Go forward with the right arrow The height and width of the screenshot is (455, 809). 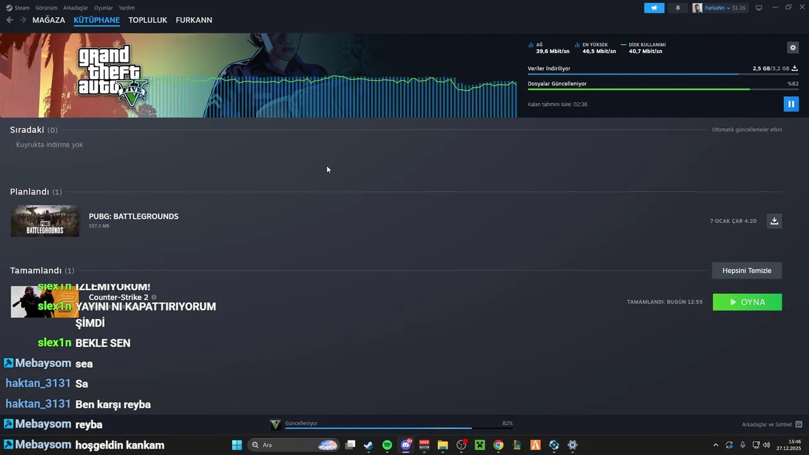pyautogui.click(x=23, y=20)
